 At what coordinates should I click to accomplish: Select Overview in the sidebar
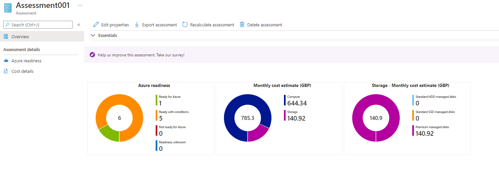[x=20, y=37]
